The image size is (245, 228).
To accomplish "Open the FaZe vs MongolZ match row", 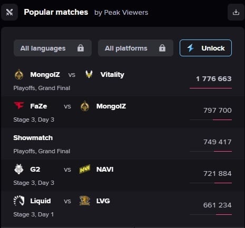I will [x=122, y=112].
